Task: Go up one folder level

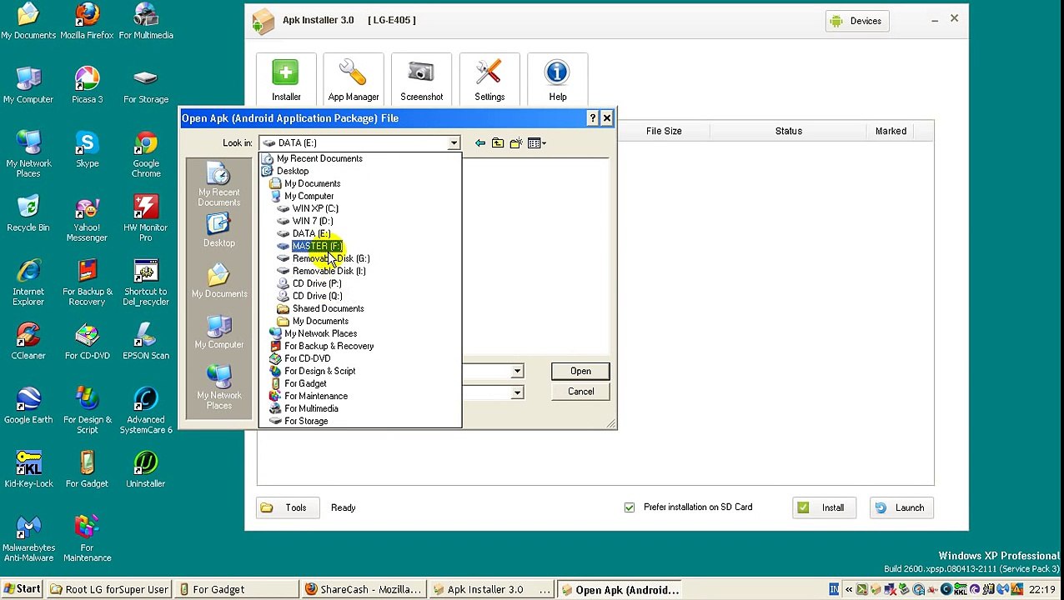Action: point(498,143)
